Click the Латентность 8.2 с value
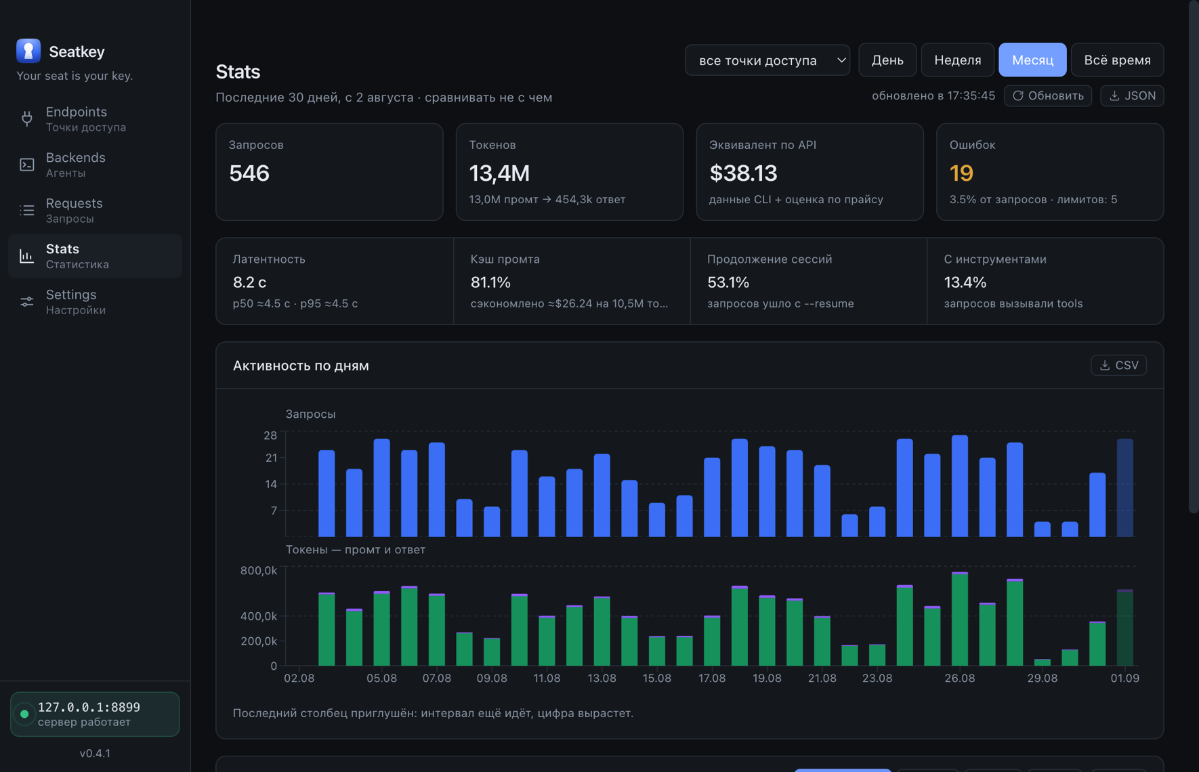1199x772 pixels. point(249,282)
